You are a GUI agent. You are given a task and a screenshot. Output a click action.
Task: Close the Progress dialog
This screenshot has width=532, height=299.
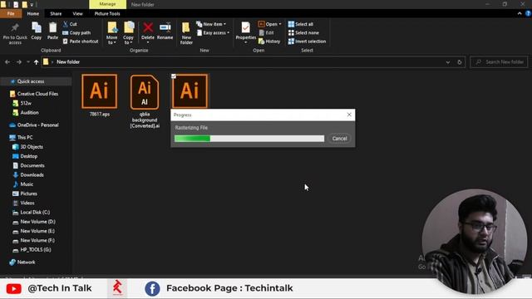[x=349, y=115]
